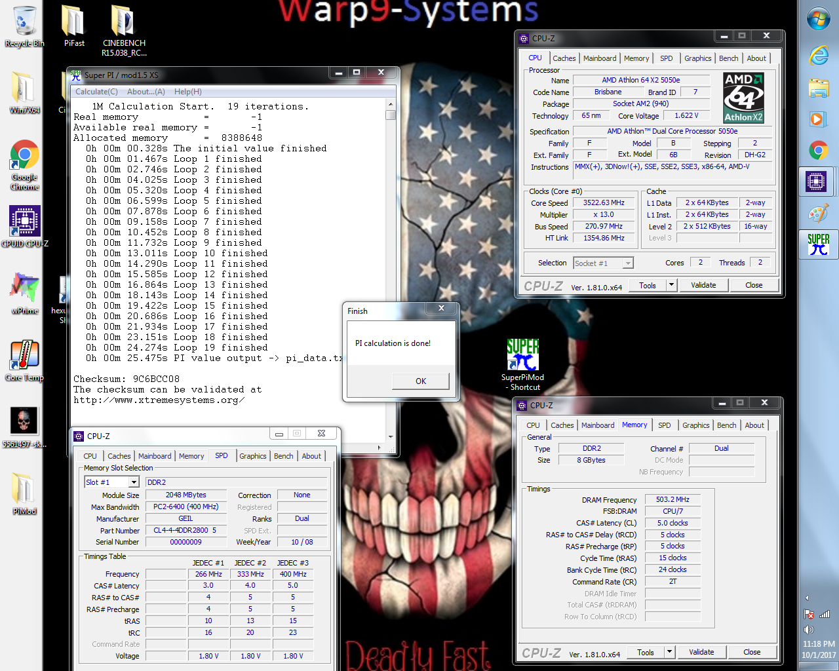The image size is (839, 671).
Task: Expand Tools dropdown arrow in top CPU-Z
Action: (671, 285)
